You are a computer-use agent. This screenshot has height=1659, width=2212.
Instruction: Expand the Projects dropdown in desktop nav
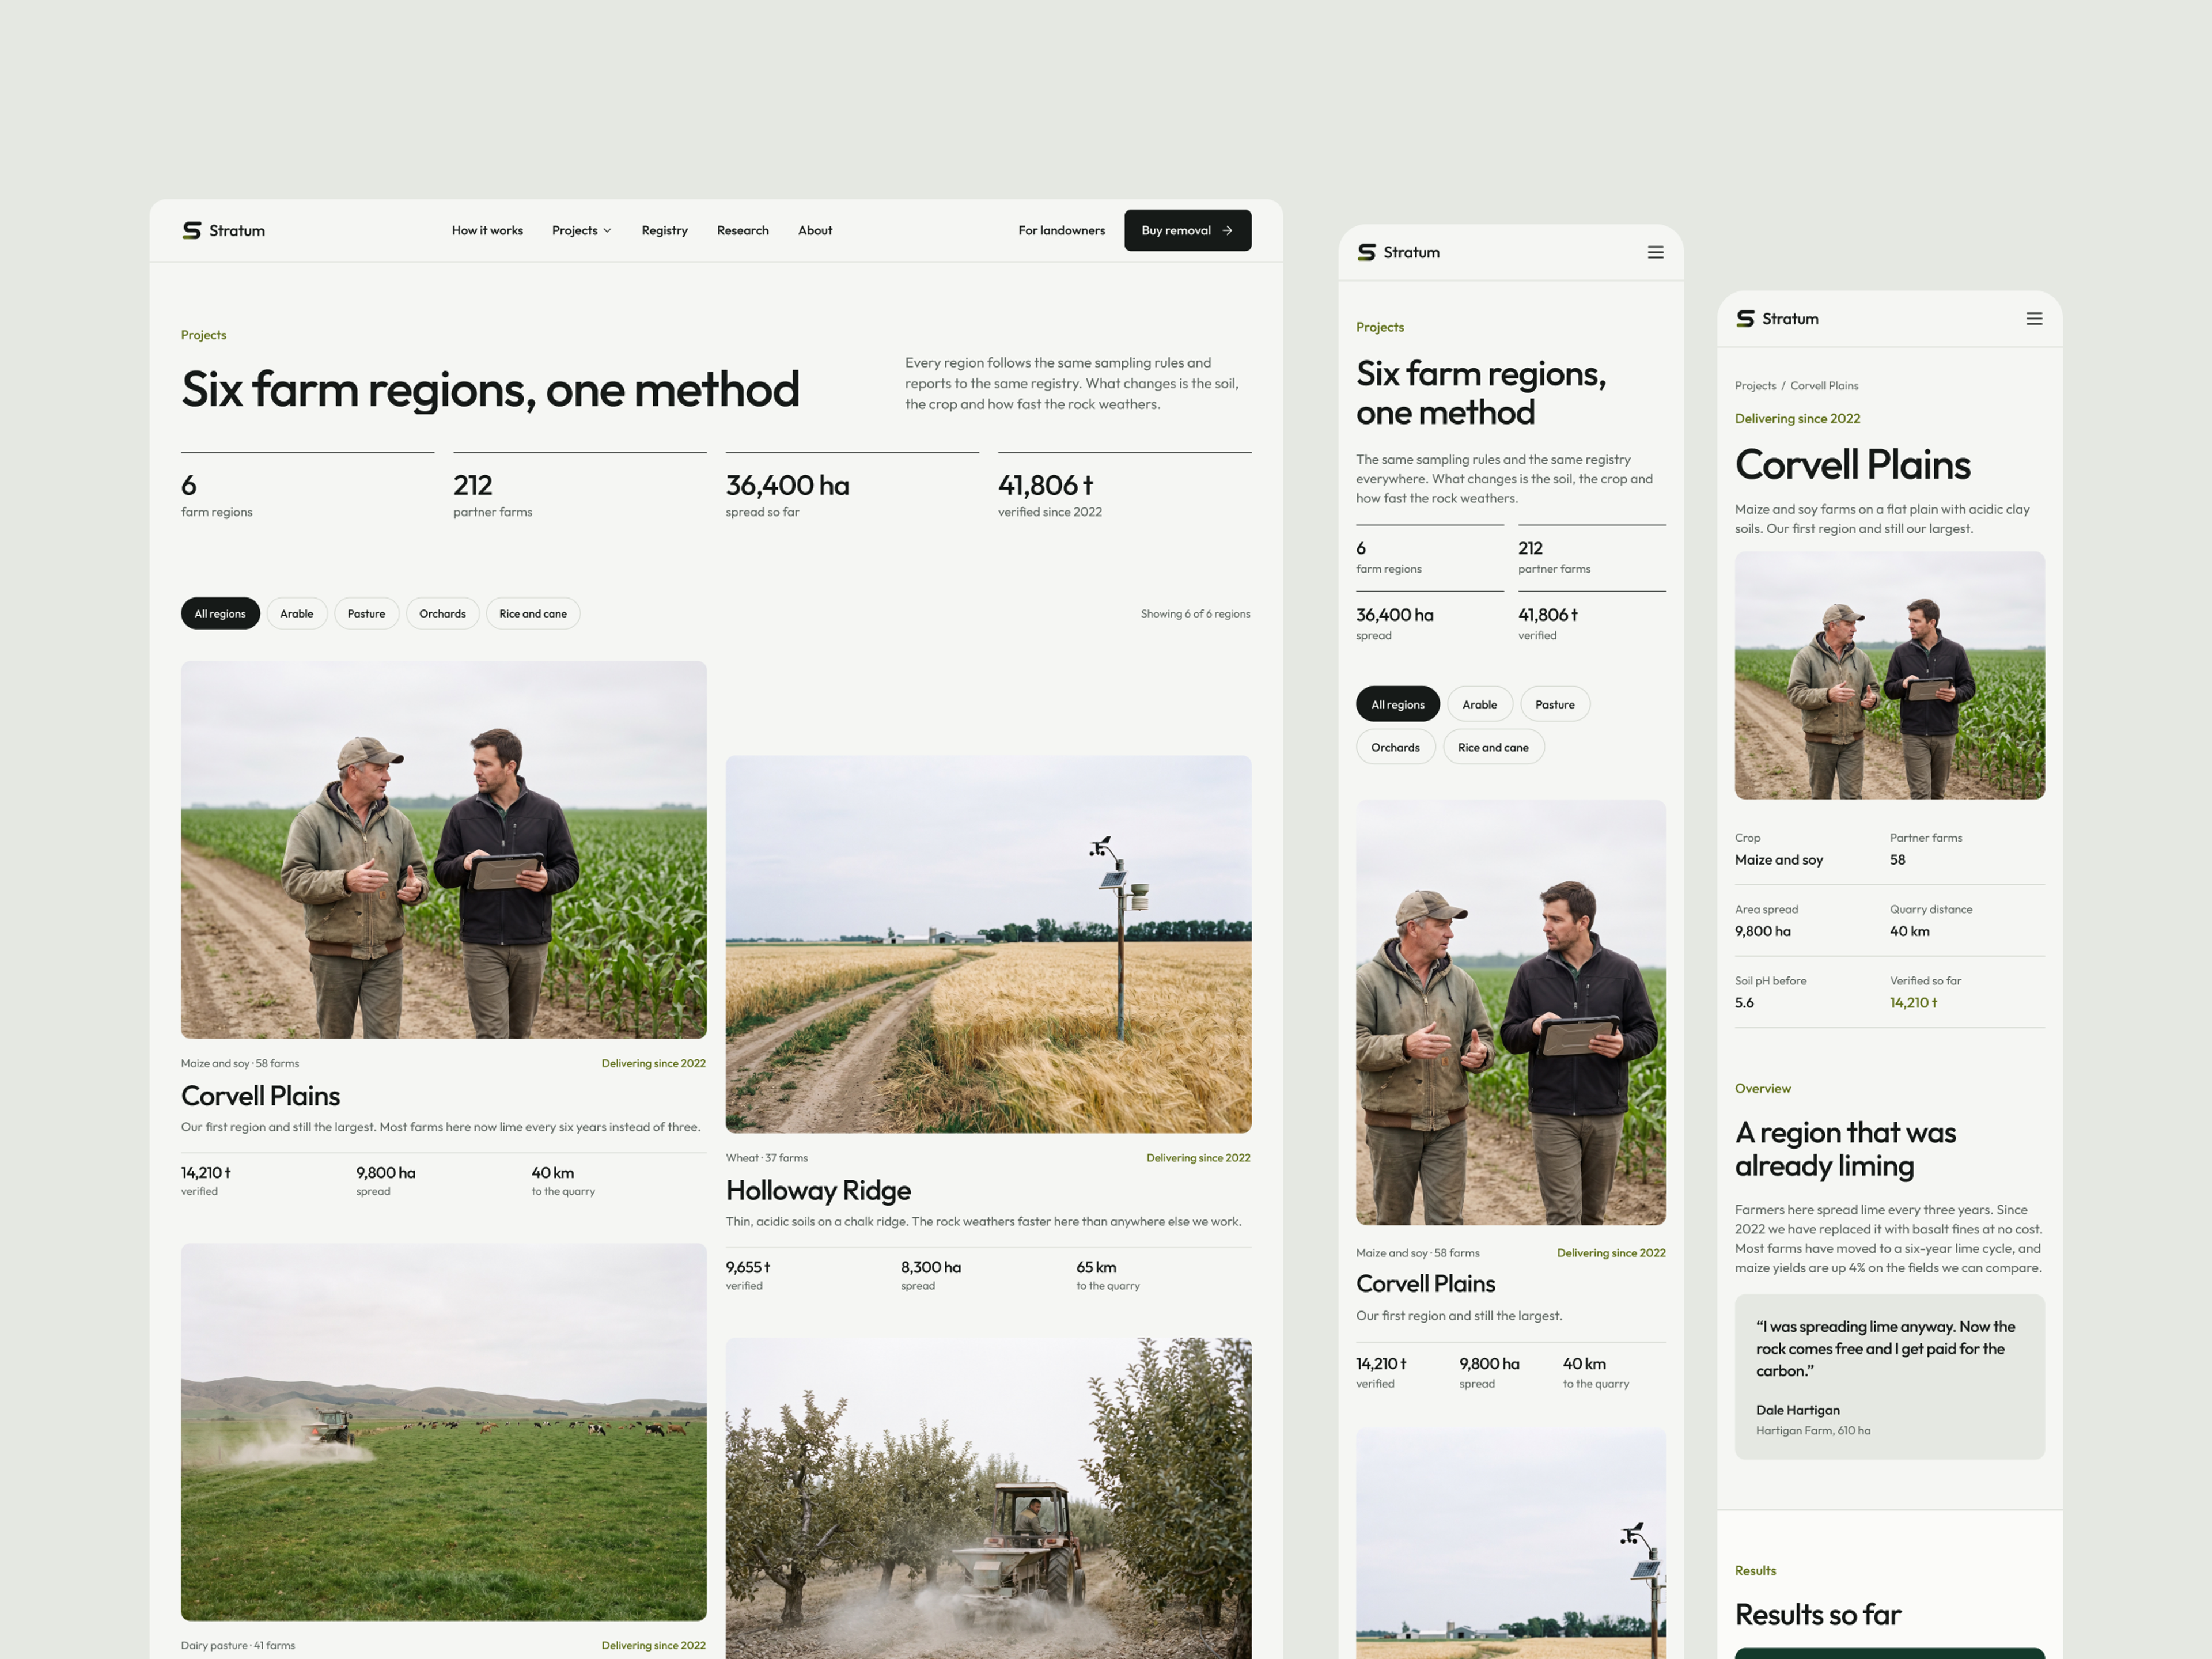(x=581, y=231)
